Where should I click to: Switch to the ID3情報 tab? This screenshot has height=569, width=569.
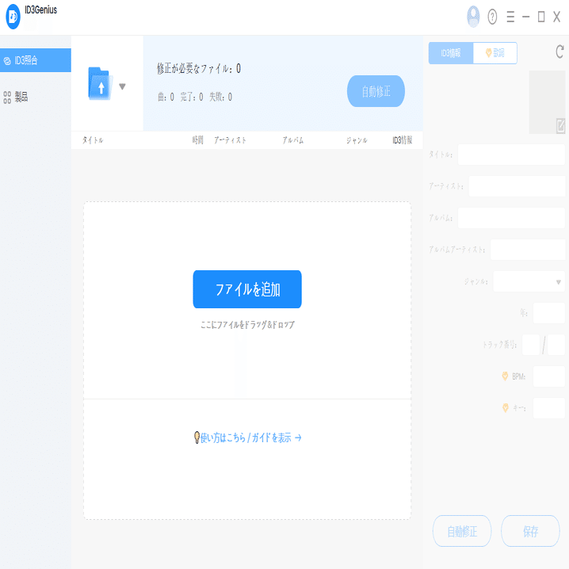(451, 53)
